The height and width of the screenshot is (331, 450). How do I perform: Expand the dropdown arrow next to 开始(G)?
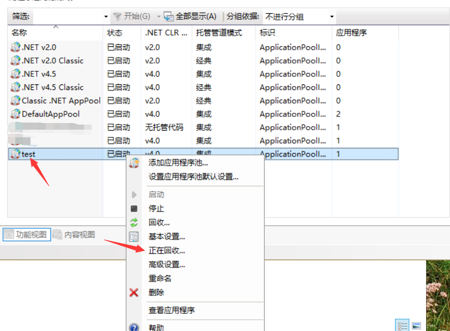[x=158, y=16]
